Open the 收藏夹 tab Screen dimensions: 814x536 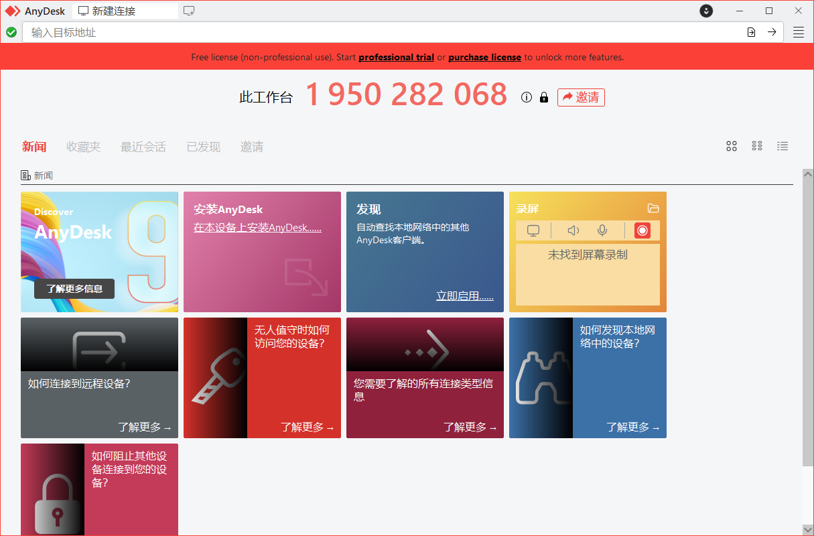(84, 147)
